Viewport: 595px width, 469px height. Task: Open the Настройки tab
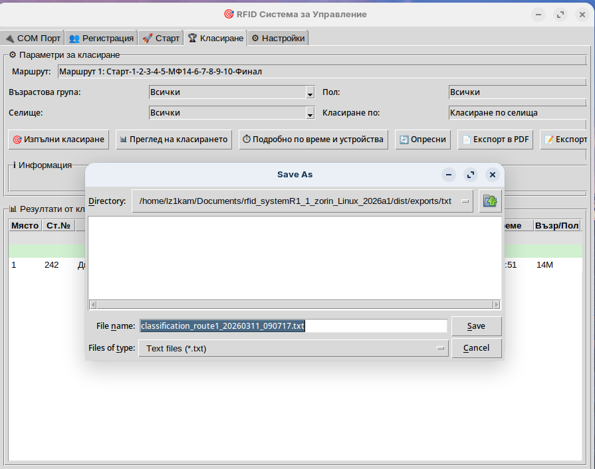[278, 39]
